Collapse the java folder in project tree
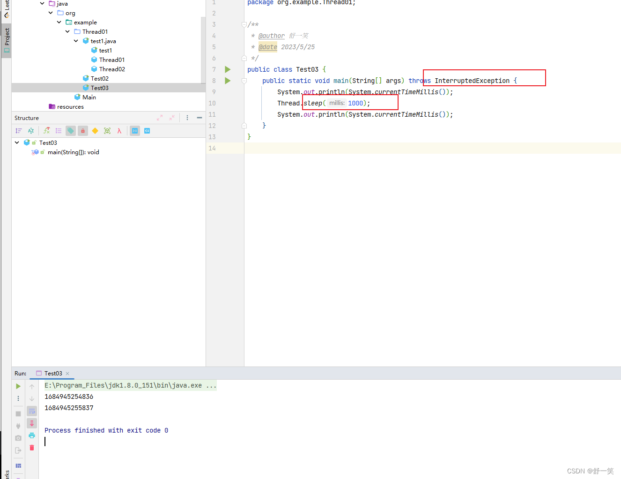This screenshot has height=479, width=621. 42,3
